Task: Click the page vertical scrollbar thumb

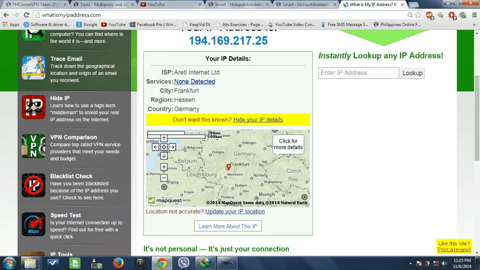Action: tap(477, 118)
